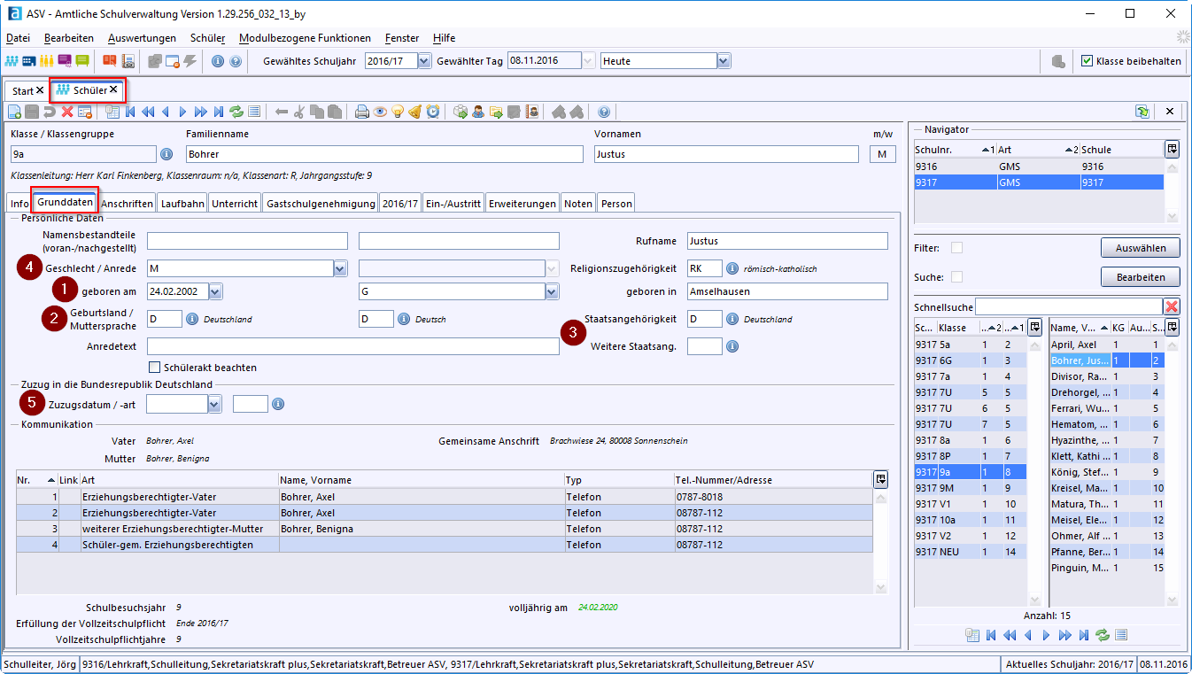Open the Noten tab

coord(578,203)
